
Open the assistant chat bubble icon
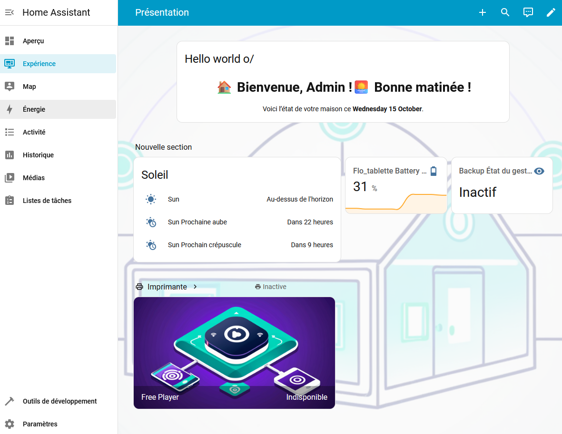(x=528, y=13)
